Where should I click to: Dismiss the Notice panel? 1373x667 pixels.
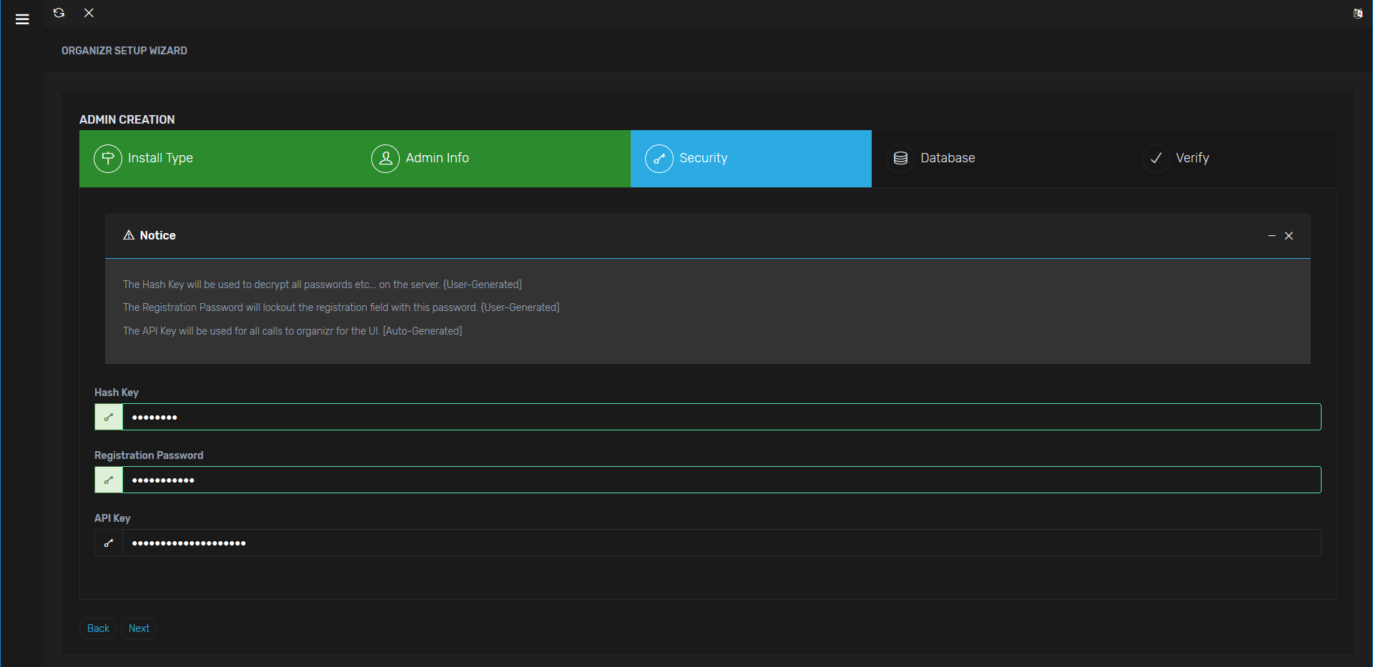[x=1289, y=235]
